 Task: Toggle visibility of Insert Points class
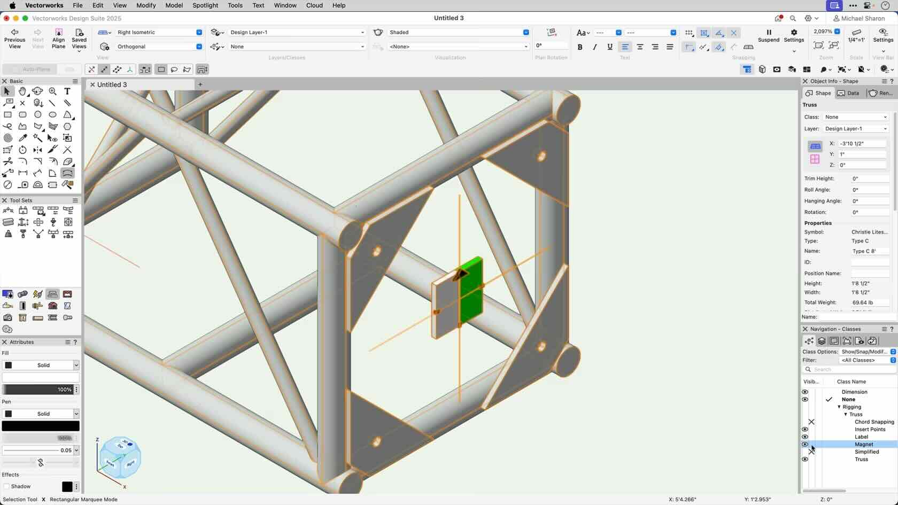[x=805, y=429]
